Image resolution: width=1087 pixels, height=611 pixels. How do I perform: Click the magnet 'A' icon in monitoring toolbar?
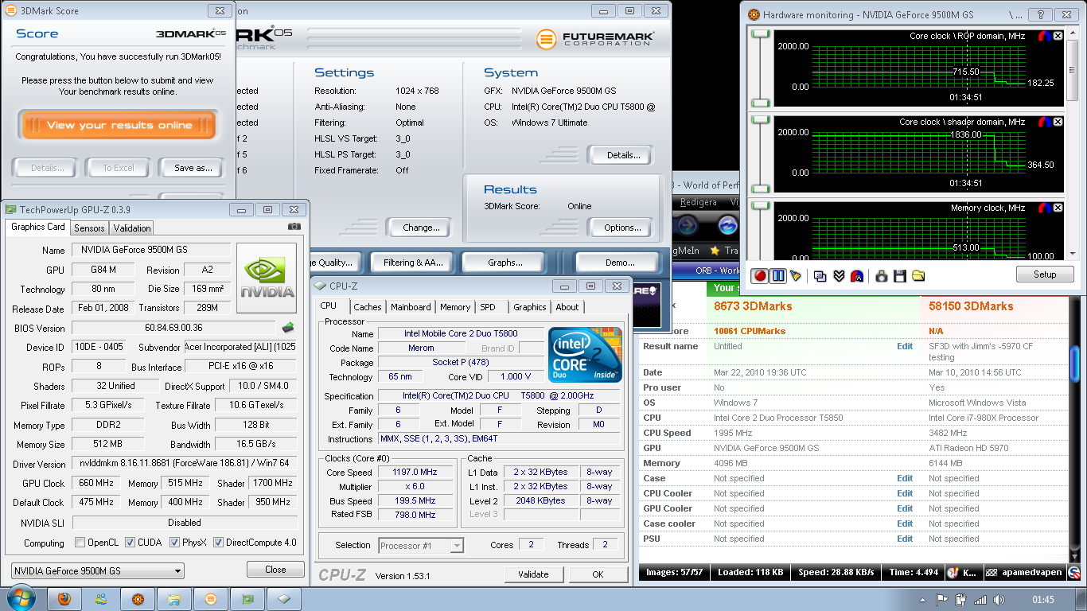(x=857, y=275)
